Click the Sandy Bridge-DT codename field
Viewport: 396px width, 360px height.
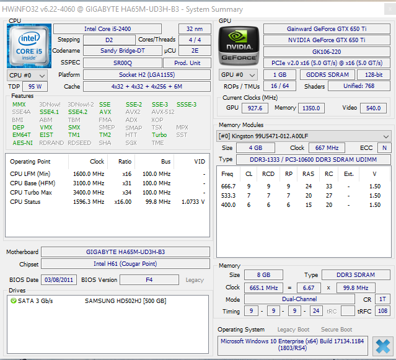(x=123, y=51)
